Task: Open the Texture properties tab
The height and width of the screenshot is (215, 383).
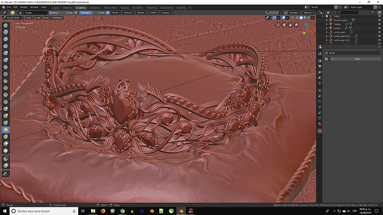Action: (x=320, y=131)
